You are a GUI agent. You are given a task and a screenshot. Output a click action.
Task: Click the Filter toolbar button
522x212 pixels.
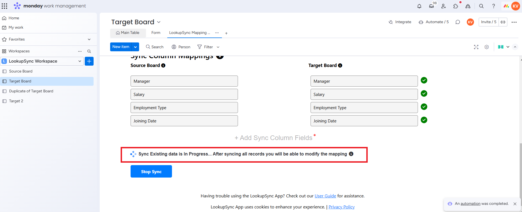click(x=205, y=47)
